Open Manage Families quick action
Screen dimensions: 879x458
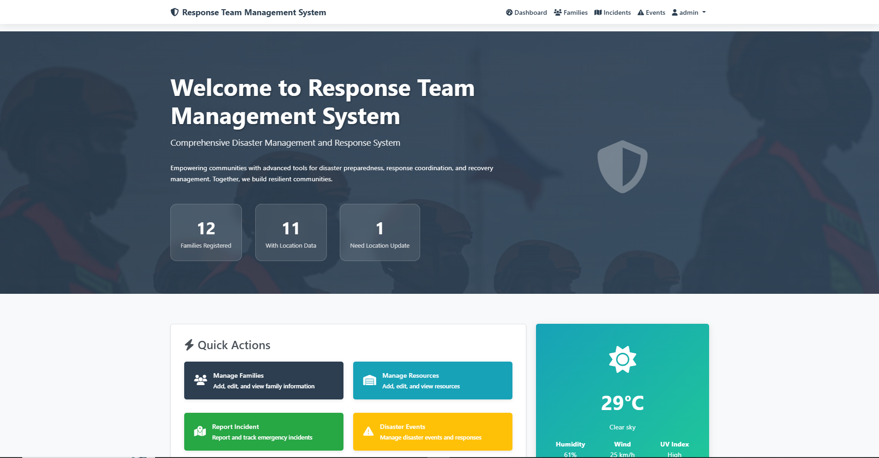coord(264,380)
